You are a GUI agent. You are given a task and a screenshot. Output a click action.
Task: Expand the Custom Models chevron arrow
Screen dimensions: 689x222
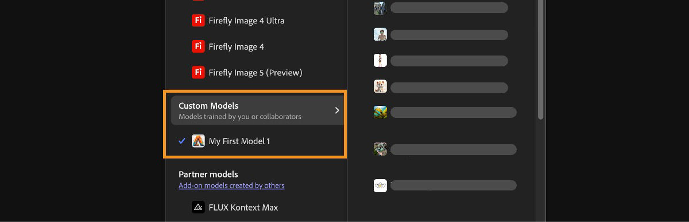(x=337, y=110)
